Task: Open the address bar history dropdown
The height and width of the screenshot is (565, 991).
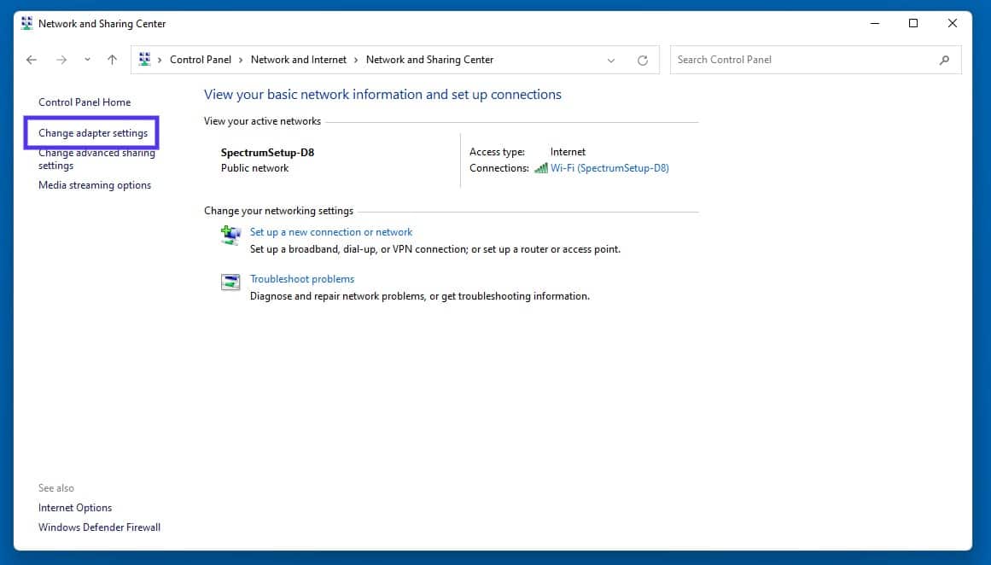Action: coord(610,60)
